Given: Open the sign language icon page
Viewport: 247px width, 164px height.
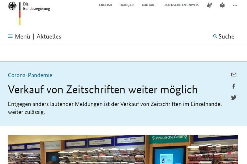Looking at the screenshot, I should point(210,5).
